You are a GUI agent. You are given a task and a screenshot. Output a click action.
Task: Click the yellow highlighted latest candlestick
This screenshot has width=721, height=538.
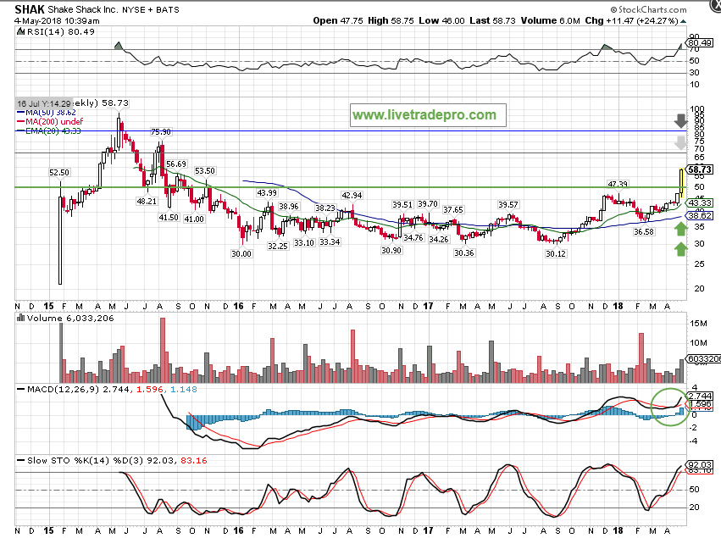pos(680,181)
